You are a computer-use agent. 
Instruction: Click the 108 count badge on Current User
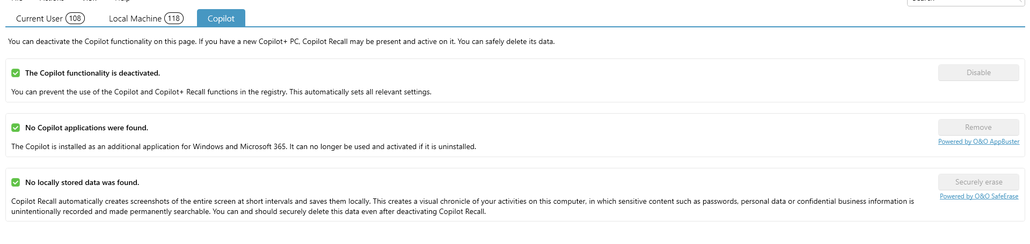point(75,18)
